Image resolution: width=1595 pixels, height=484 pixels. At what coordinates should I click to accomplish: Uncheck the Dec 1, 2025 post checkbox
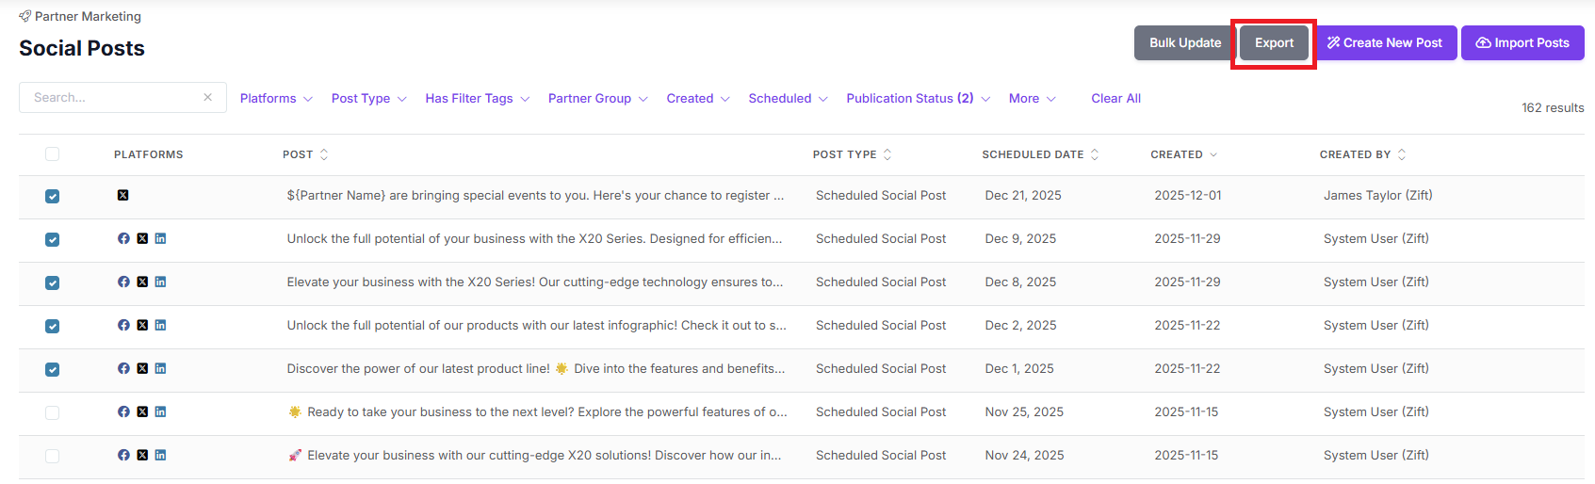tap(52, 369)
